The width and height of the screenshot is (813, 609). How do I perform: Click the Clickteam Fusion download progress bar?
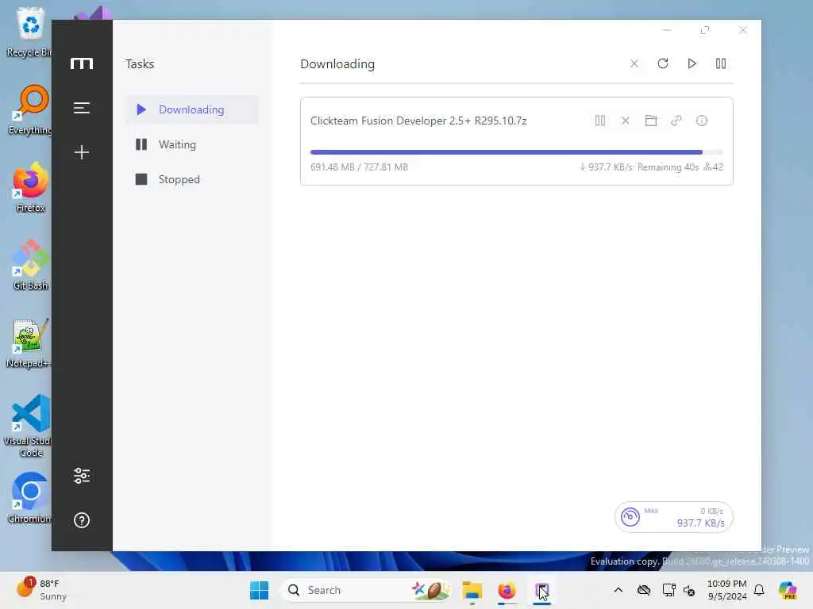[x=516, y=152]
